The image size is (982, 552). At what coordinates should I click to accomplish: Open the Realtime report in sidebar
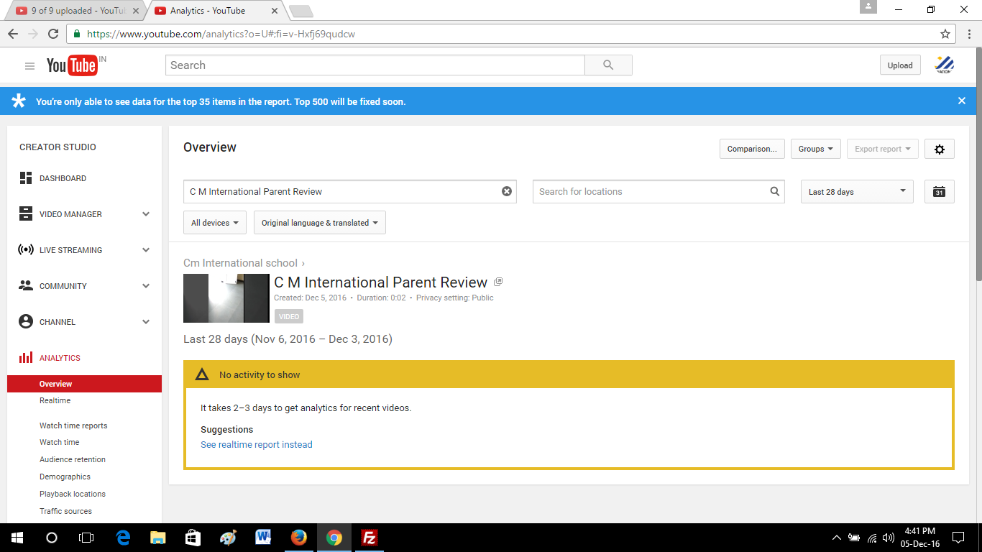pos(55,400)
